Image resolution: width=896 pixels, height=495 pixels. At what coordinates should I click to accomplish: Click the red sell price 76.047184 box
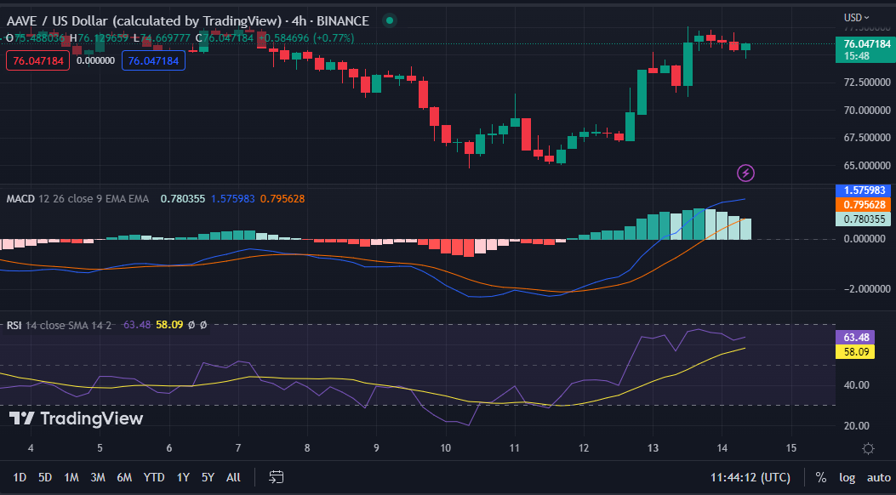[x=37, y=60]
